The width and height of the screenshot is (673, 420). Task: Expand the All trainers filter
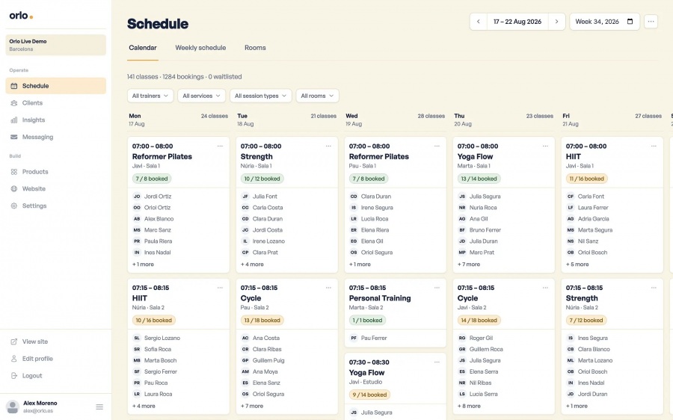click(x=150, y=96)
